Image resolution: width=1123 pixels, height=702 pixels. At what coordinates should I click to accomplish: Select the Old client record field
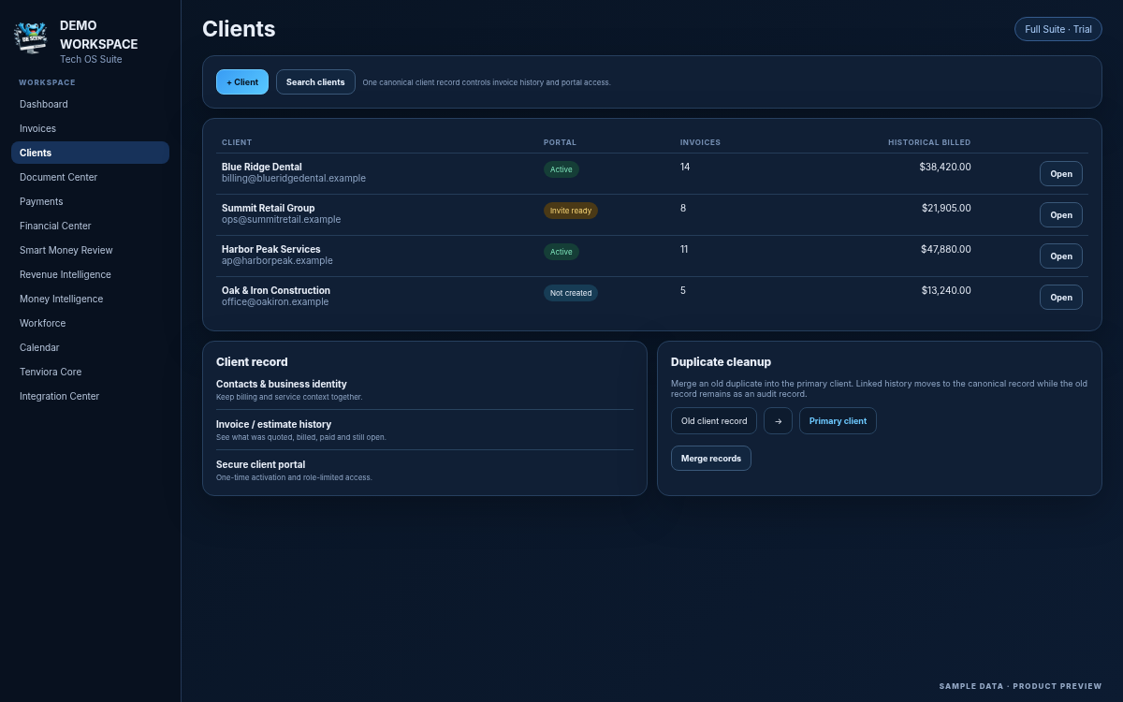(714, 421)
